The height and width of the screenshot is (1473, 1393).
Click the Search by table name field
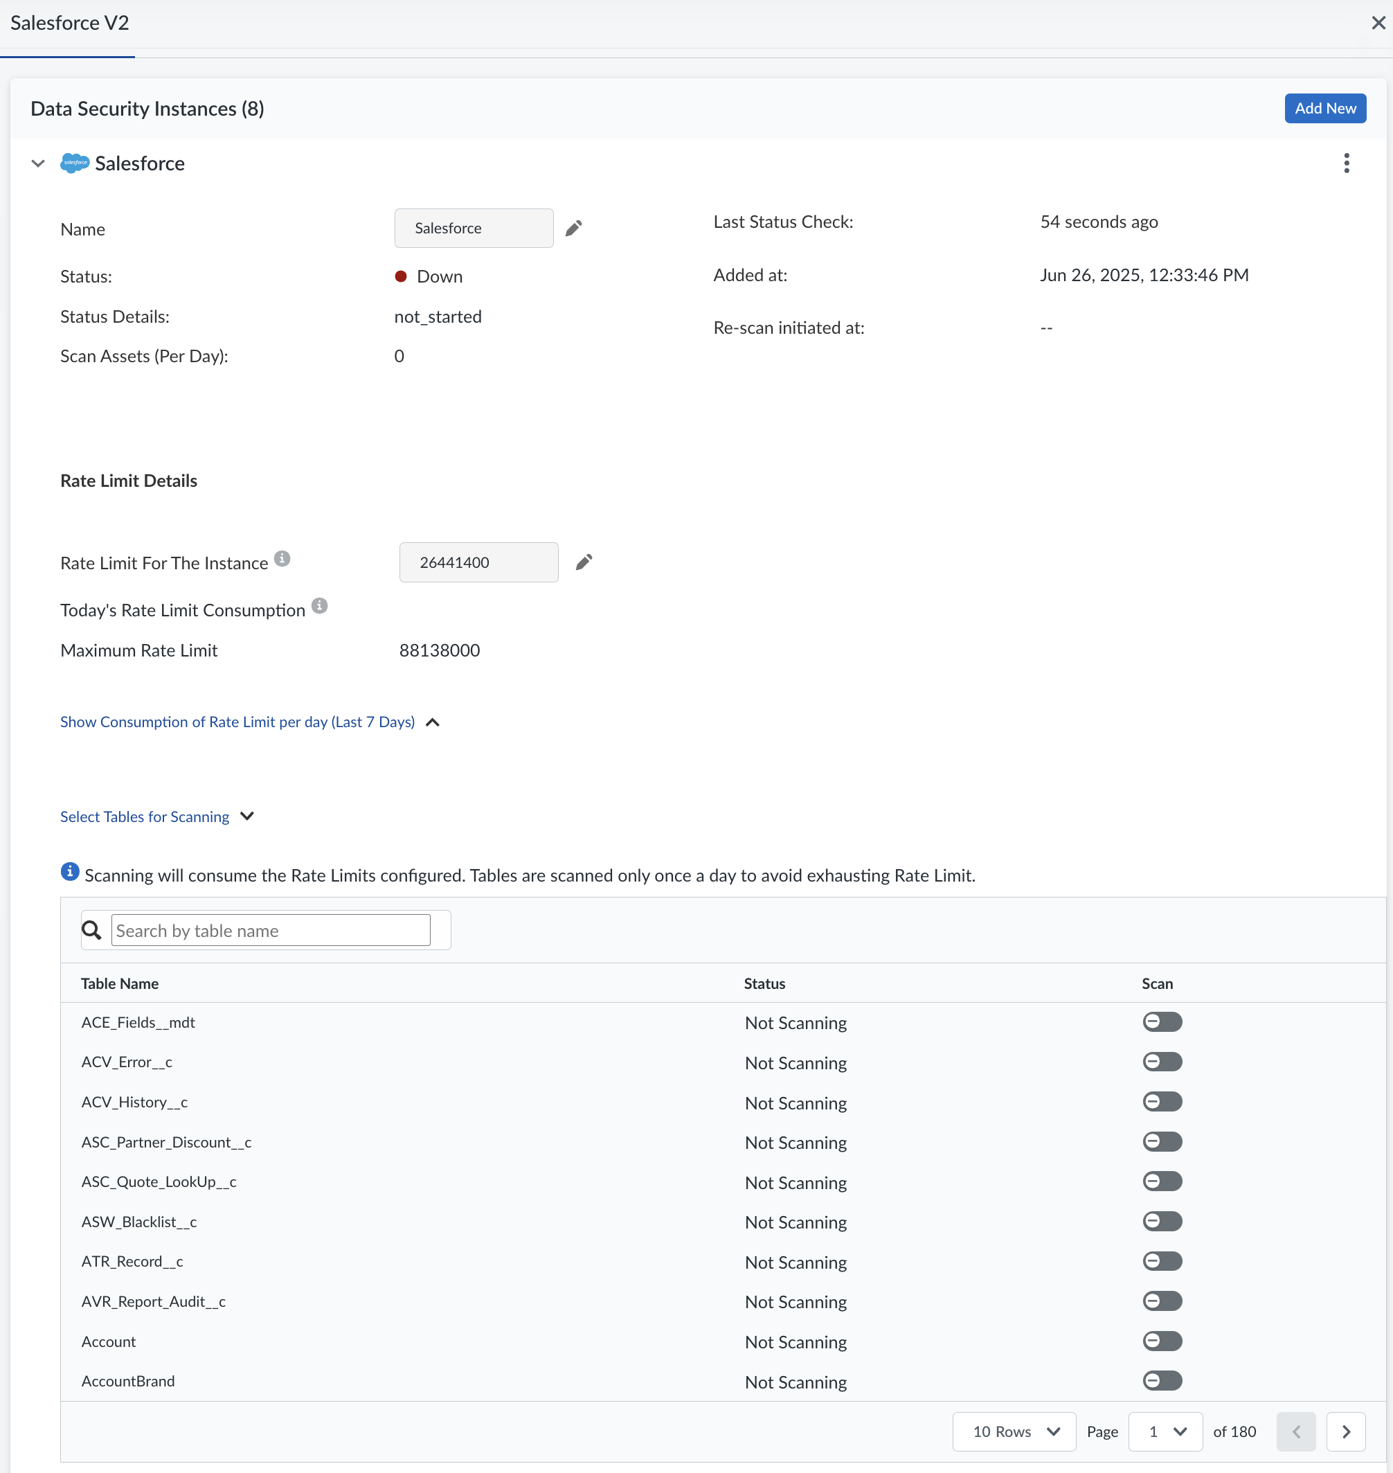tap(270, 930)
